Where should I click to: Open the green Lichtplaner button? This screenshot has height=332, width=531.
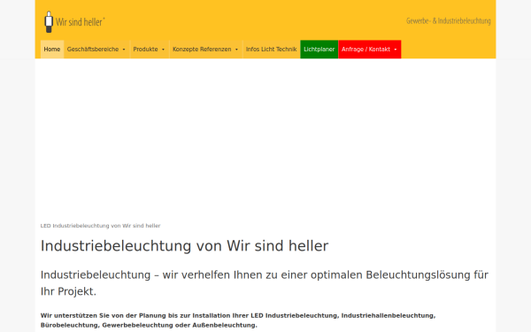click(x=319, y=50)
